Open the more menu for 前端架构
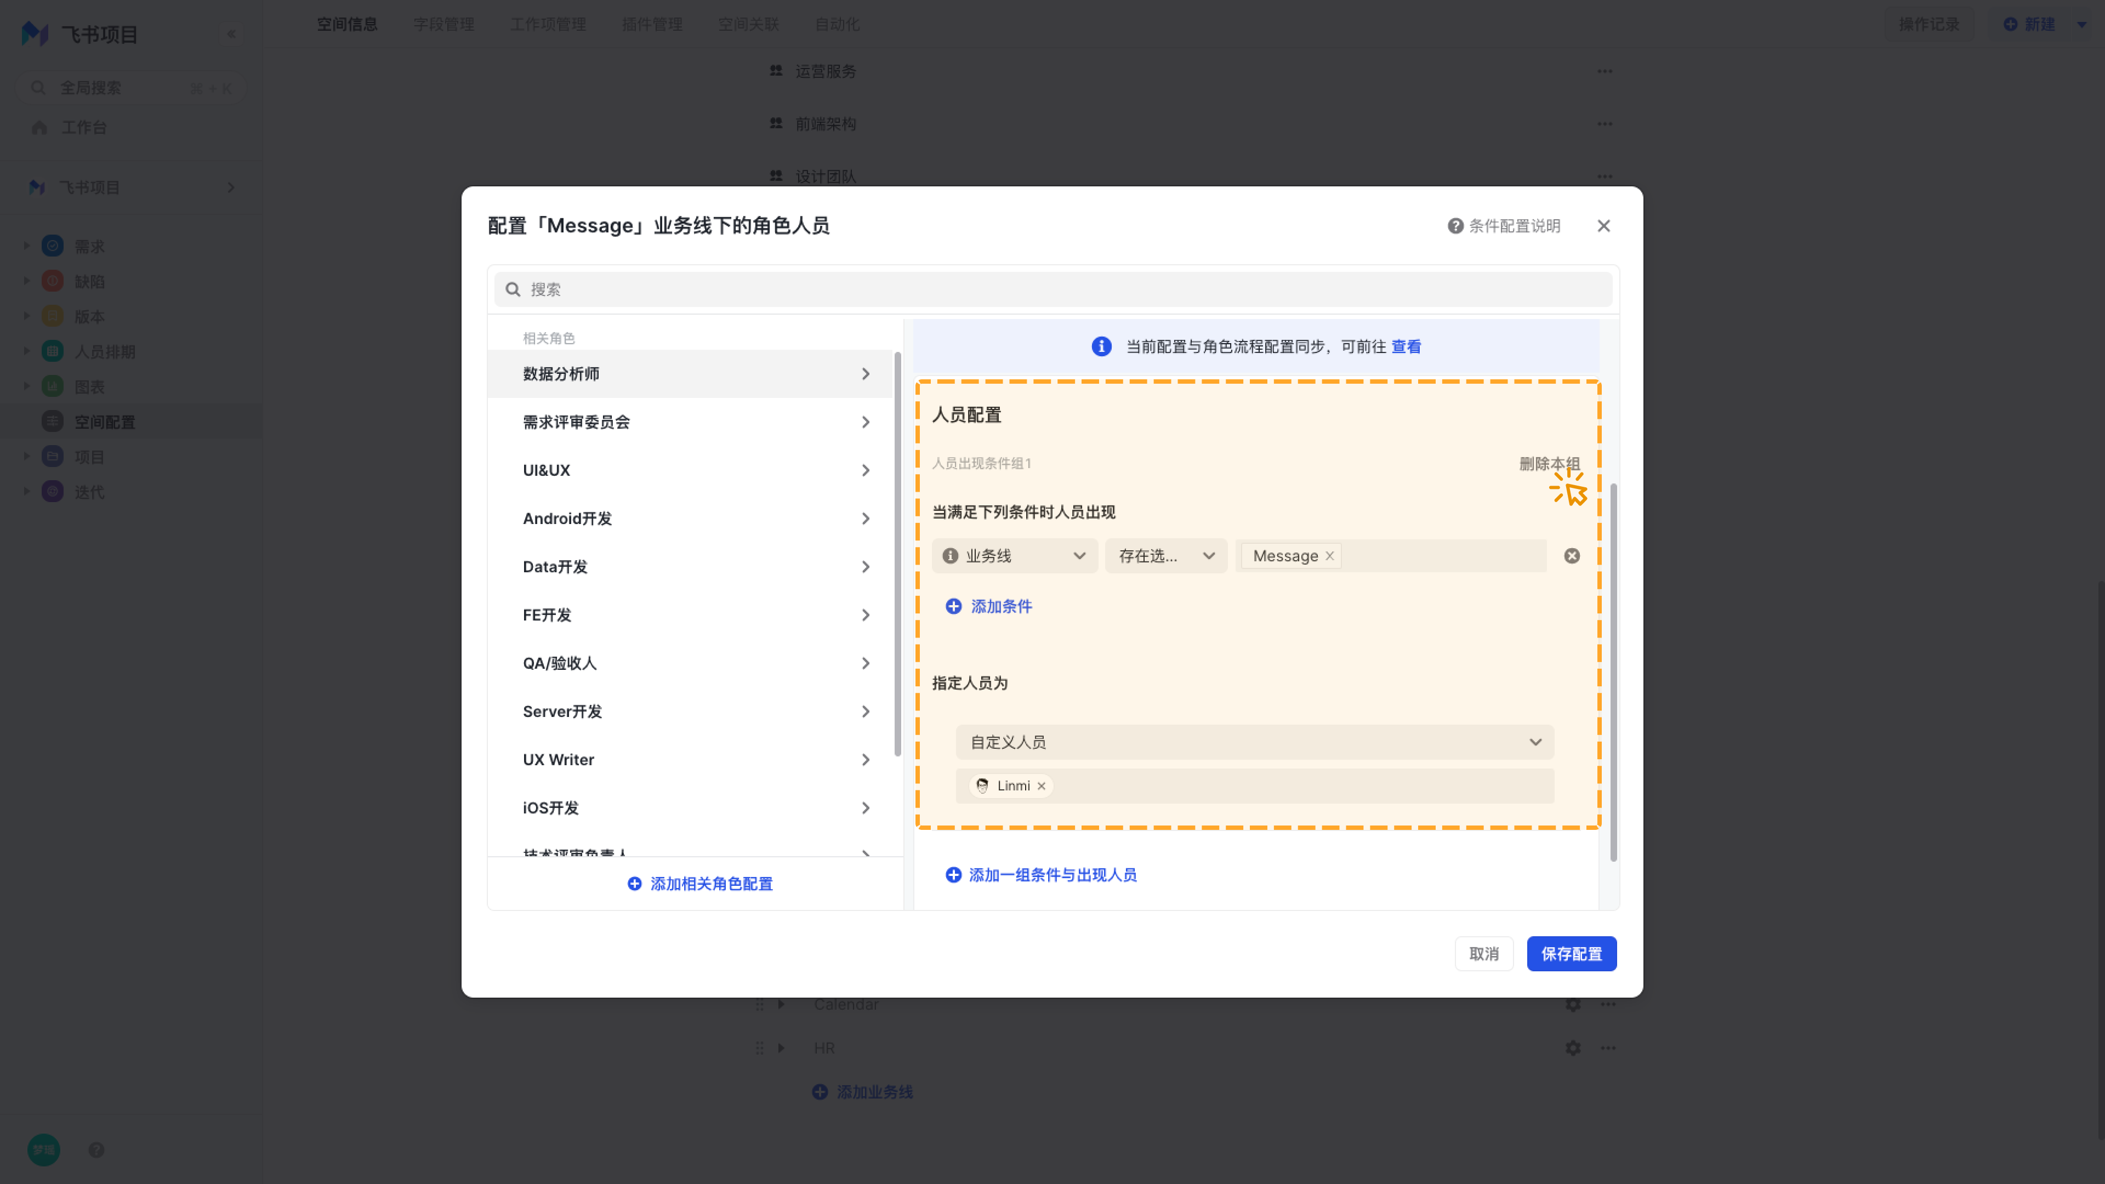The width and height of the screenshot is (2105, 1184). pos(1605,123)
